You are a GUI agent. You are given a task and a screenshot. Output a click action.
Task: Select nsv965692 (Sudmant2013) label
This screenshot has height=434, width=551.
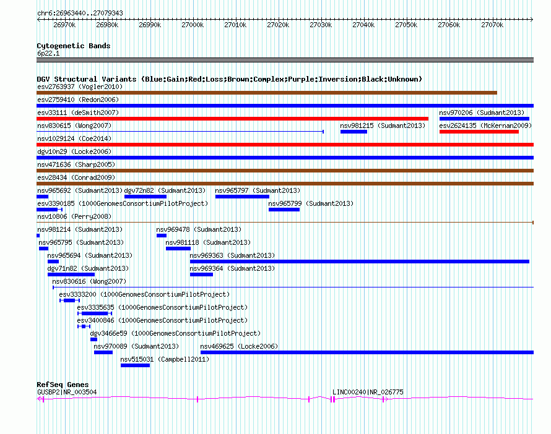[80, 190]
